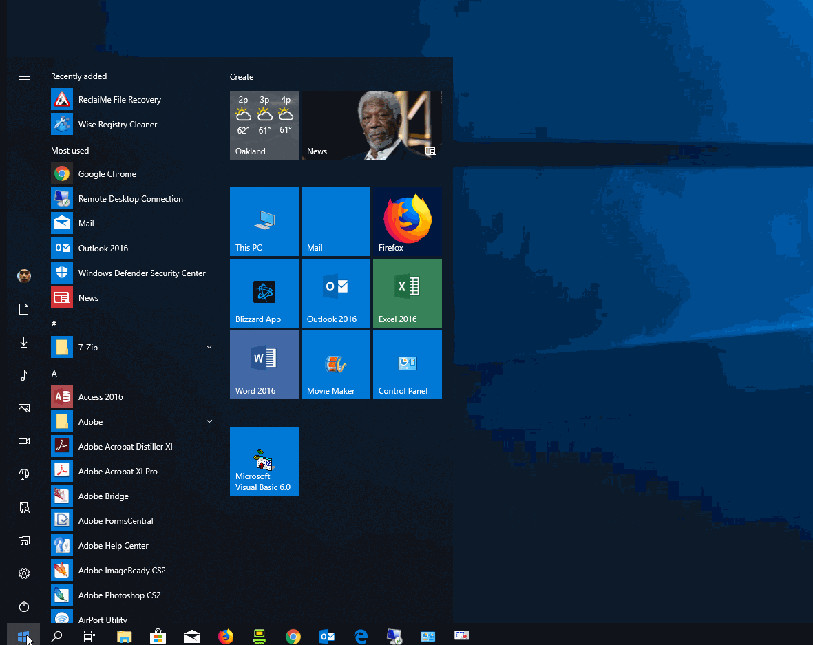Open Google Chrome from Most used
The width and height of the screenshot is (813, 645).
(x=107, y=174)
